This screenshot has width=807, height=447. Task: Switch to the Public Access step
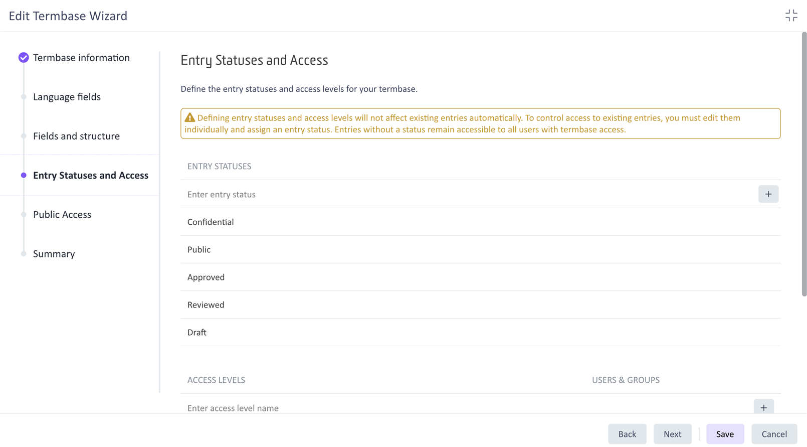[62, 215]
